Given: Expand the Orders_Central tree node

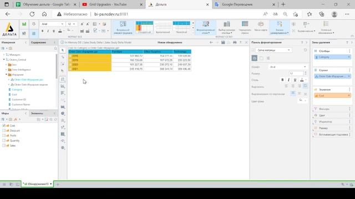Looking at the screenshot, I should [4, 60].
